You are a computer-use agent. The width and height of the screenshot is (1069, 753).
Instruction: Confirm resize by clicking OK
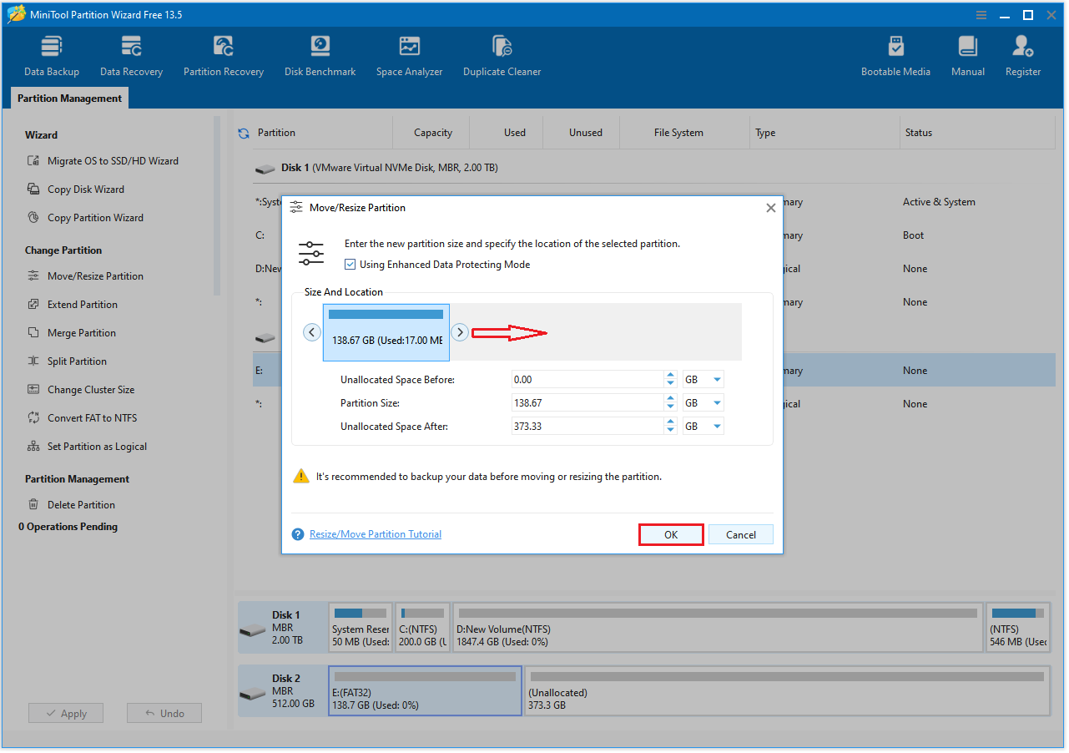point(671,534)
